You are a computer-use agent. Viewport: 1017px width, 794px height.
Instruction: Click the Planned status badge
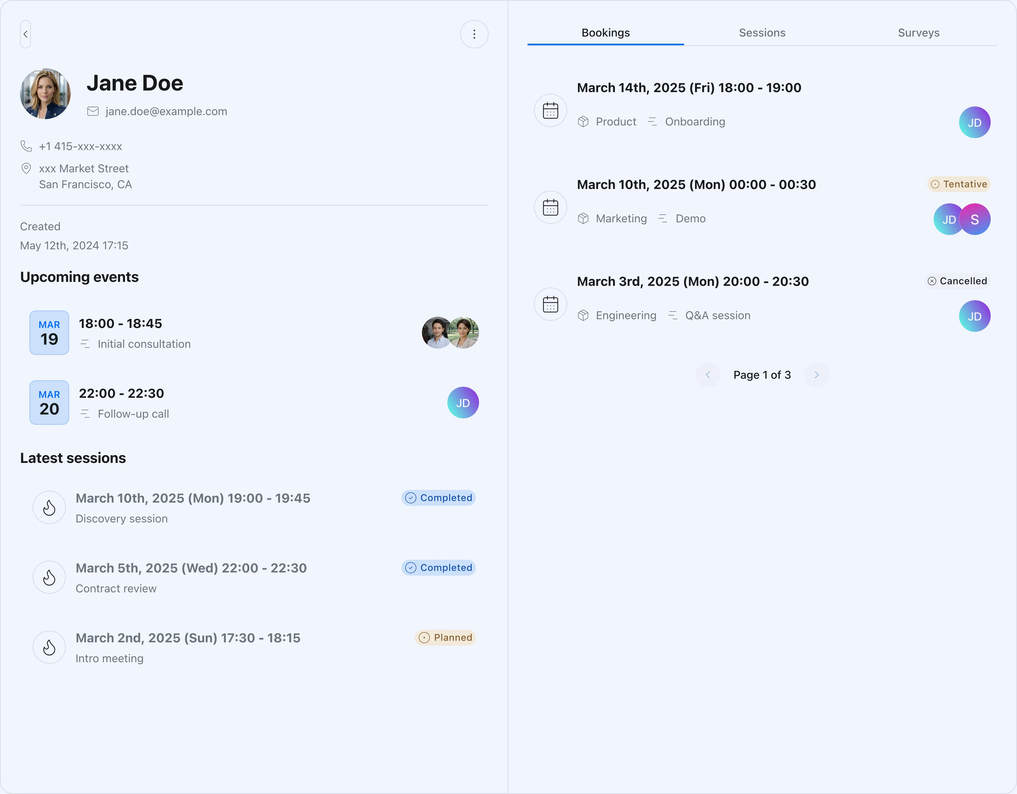tap(445, 638)
